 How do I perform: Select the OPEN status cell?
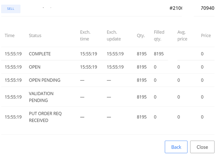(x=35, y=67)
